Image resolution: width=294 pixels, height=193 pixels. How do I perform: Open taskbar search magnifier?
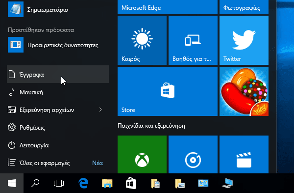[35, 183]
